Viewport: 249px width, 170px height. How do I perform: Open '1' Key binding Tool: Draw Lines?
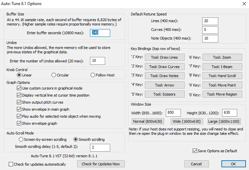pos(165,57)
